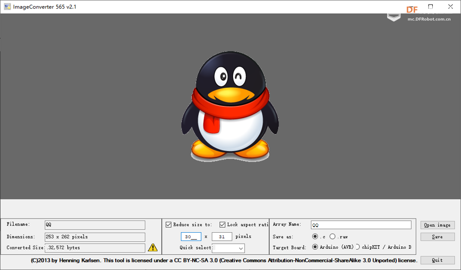Close the ImageConverter window
Viewport: 461px width, 270px height.
[450, 7]
